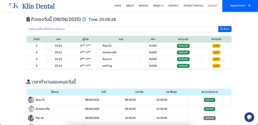Click ยังไม่มีนัด badge for จียุน ชน
The width and height of the screenshot is (258, 125).
tap(209, 118)
